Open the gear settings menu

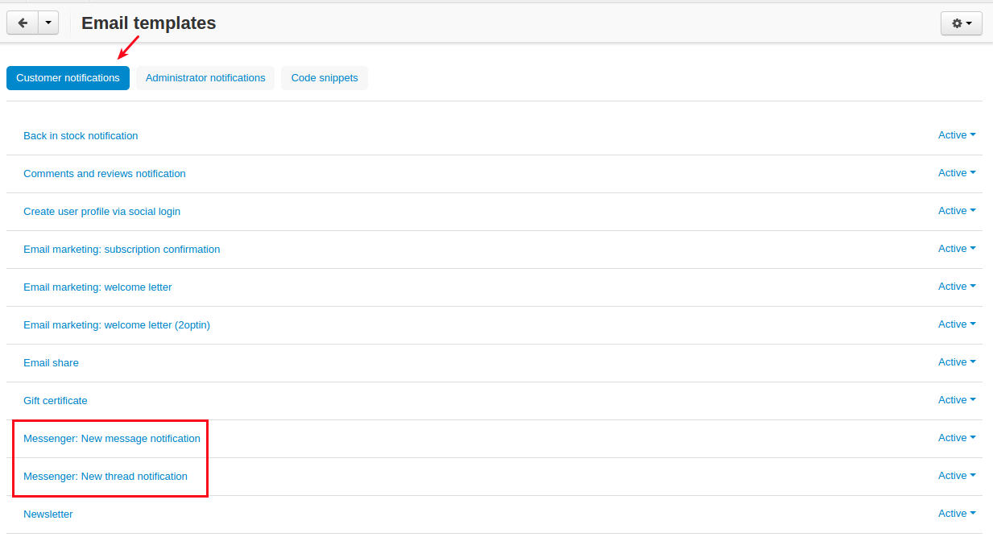961,23
